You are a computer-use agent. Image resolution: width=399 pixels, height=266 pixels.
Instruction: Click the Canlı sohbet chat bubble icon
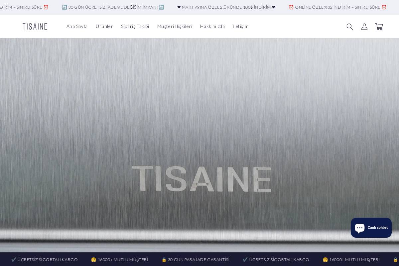tap(360, 227)
